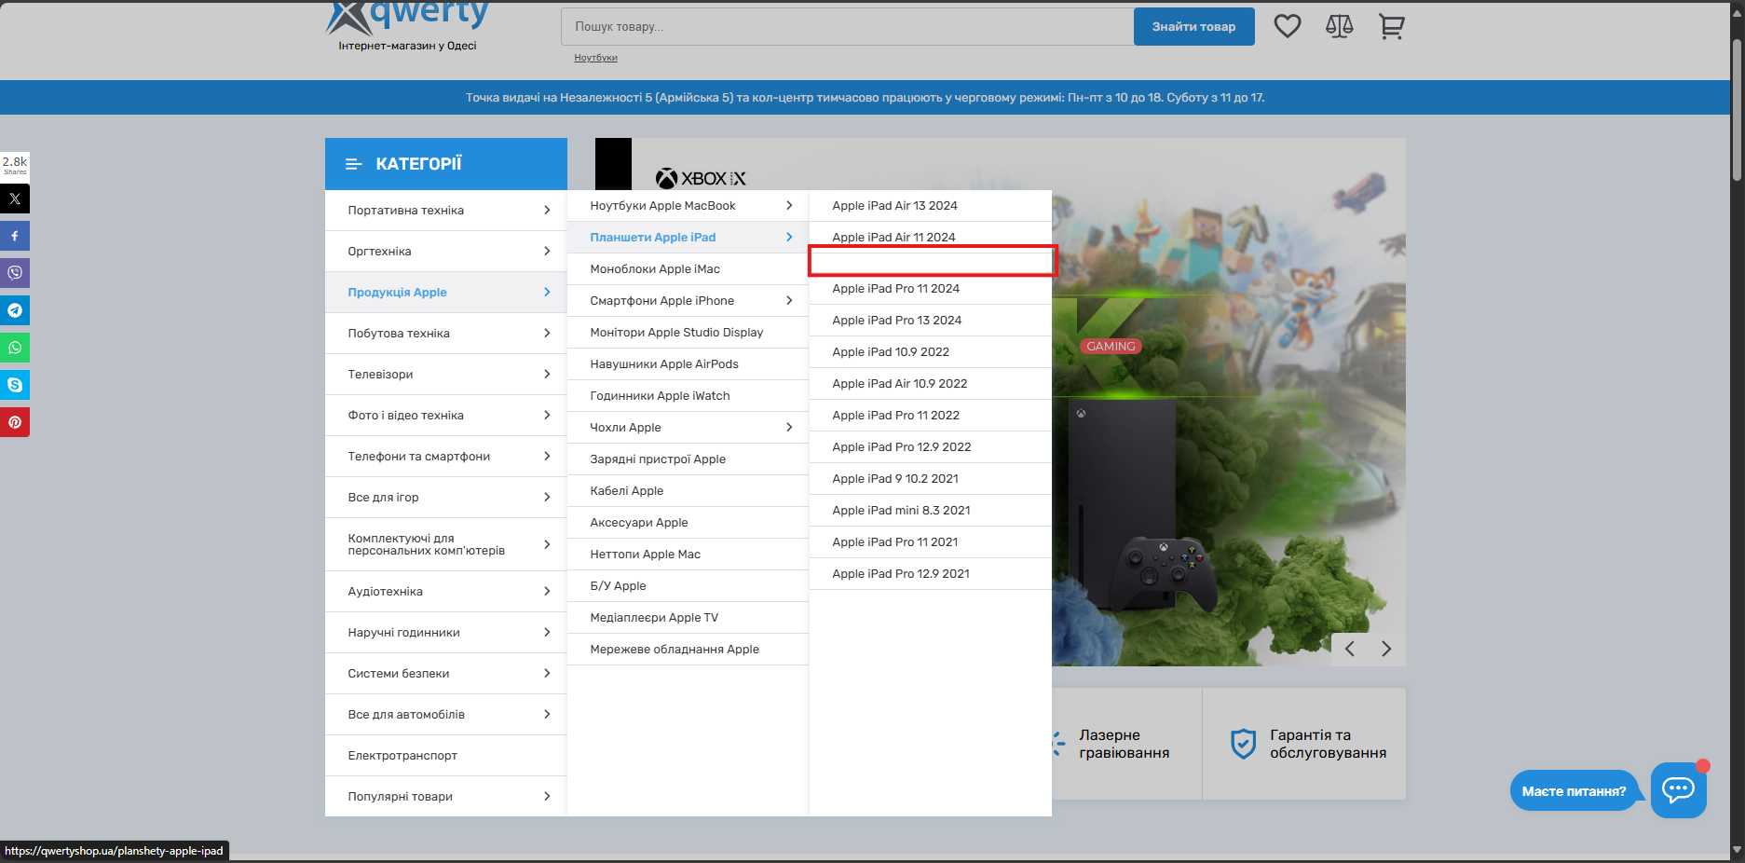This screenshot has height=863, width=1745.
Task: Click the Ноутбуки link under search
Action: pyautogui.click(x=595, y=58)
